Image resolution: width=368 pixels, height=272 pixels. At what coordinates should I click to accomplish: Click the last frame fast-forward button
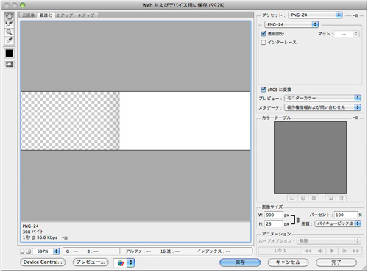(356, 251)
